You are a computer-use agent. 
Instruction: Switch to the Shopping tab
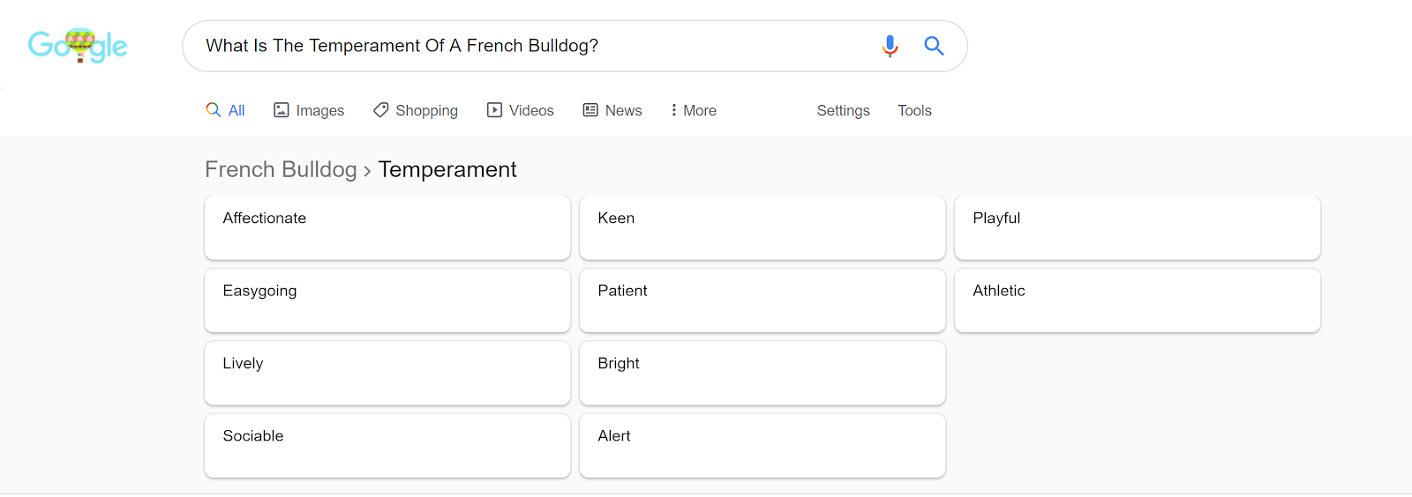coord(416,110)
